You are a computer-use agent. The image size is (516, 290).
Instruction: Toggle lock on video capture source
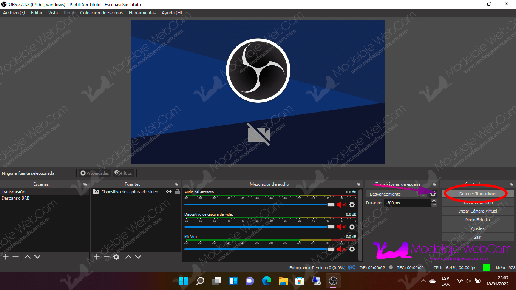[x=177, y=192]
